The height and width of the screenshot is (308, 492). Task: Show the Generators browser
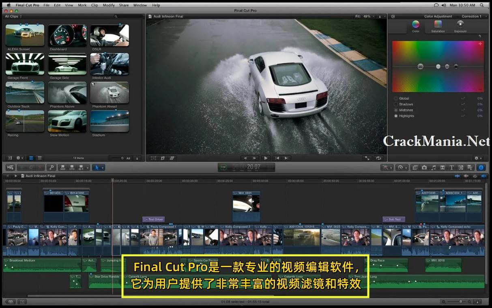(461, 167)
